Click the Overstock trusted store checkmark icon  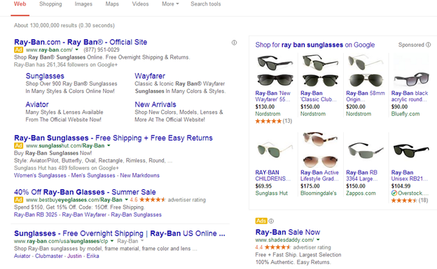tap(394, 193)
